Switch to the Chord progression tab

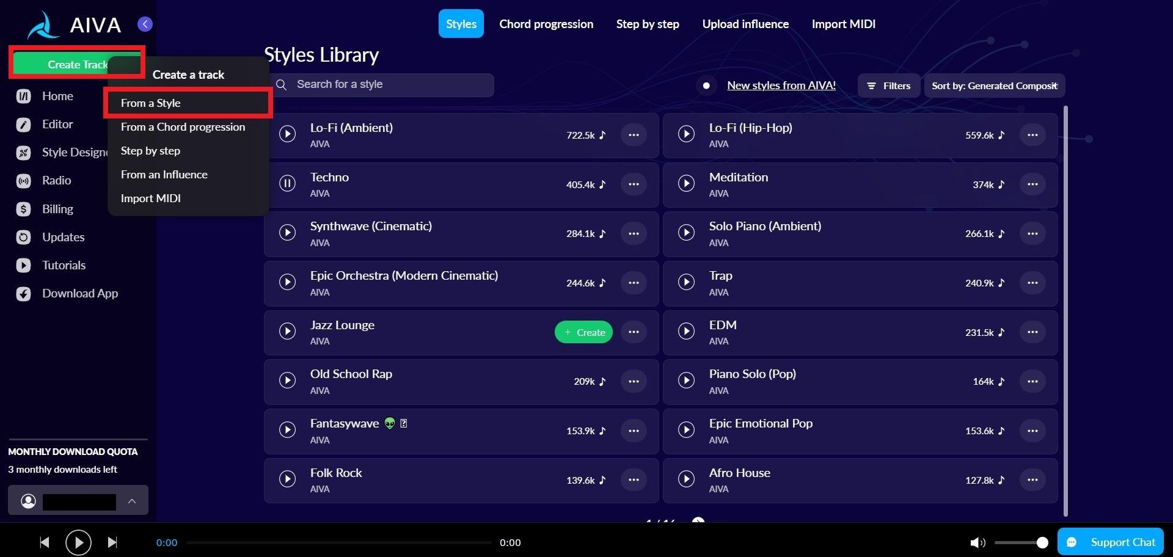546,24
